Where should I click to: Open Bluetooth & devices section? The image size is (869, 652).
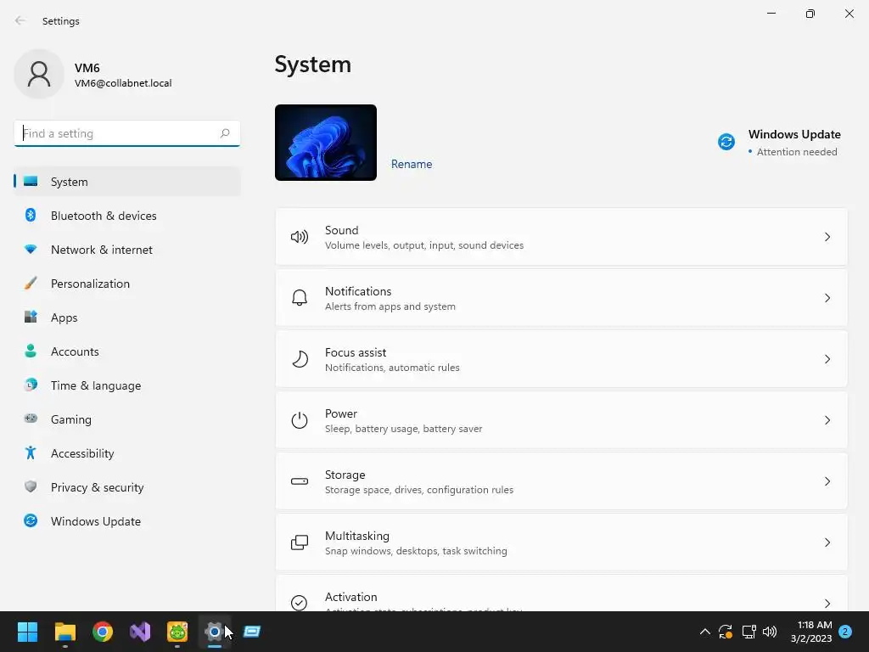[x=127, y=215]
